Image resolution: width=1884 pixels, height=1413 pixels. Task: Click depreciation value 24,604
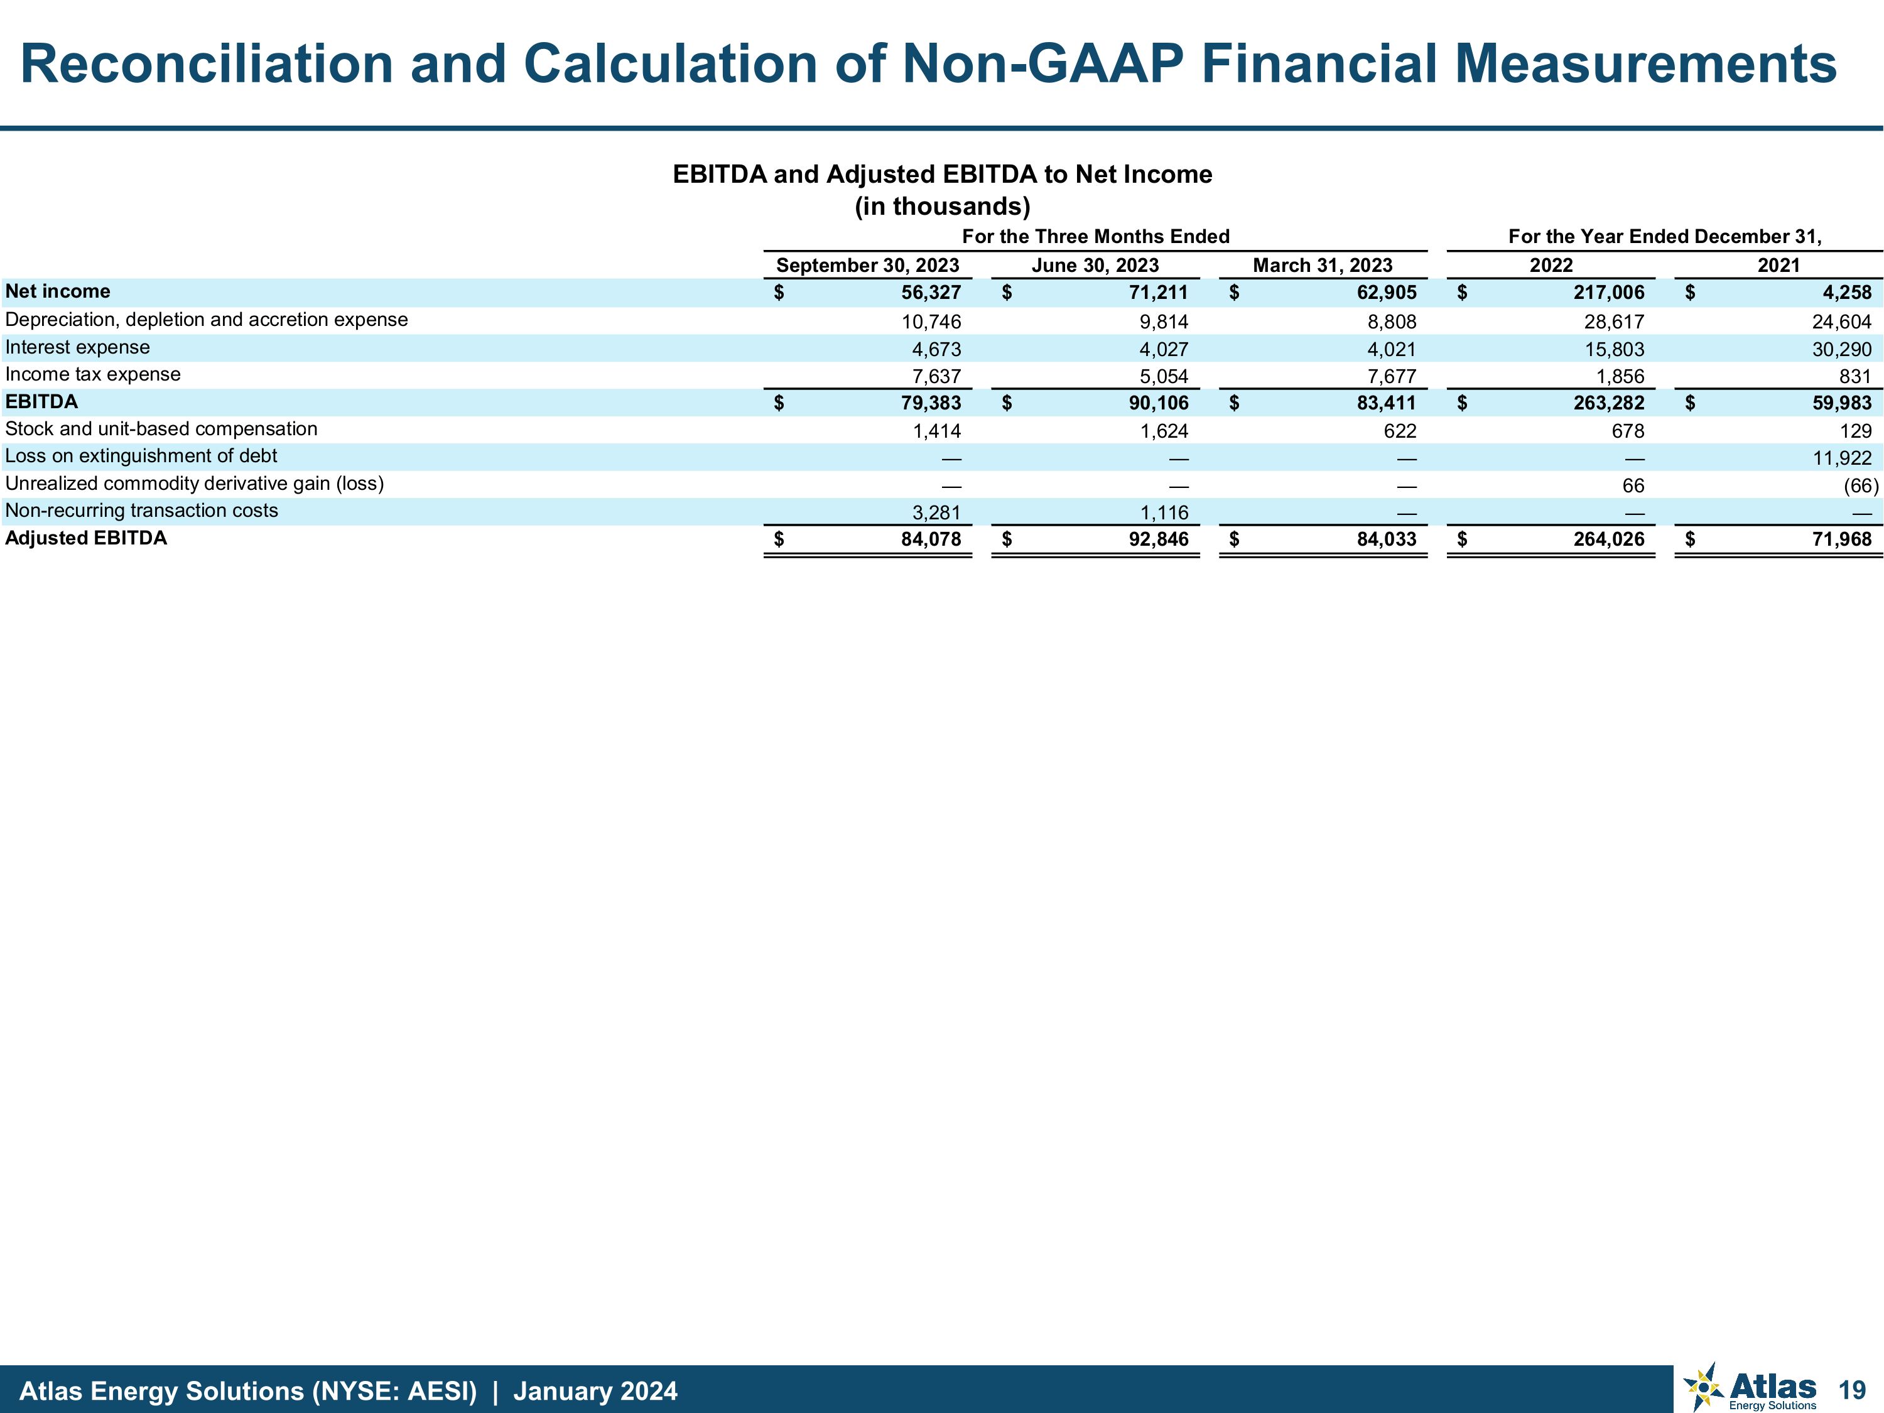1841,322
